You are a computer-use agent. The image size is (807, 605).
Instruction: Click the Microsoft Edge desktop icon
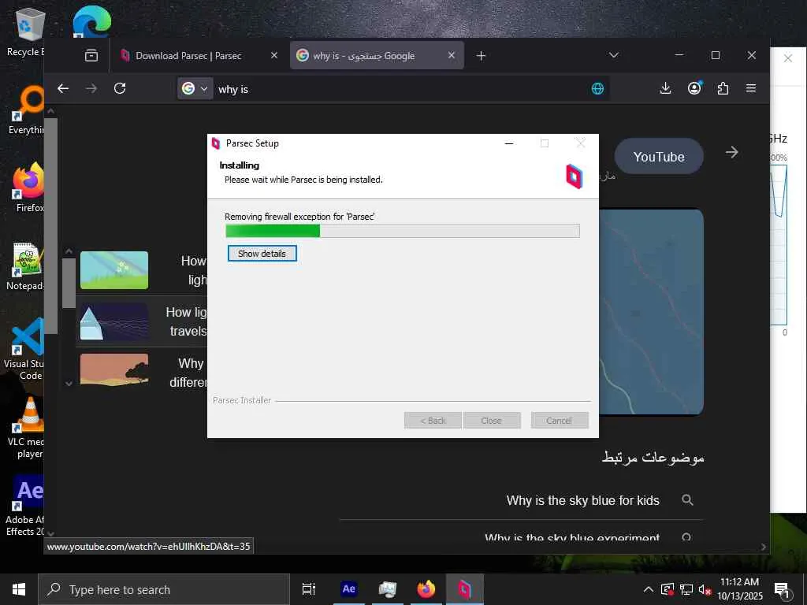click(91, 21)
